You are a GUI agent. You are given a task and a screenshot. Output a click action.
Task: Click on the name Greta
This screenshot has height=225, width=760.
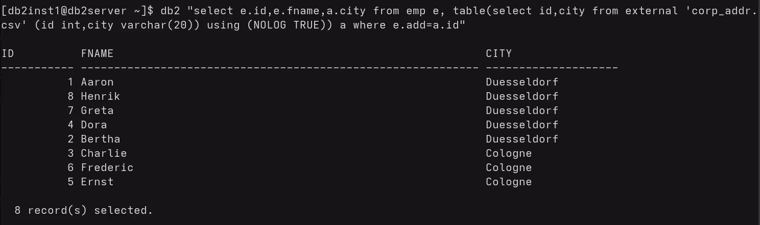pyautogui.click(x=97, y=110)
